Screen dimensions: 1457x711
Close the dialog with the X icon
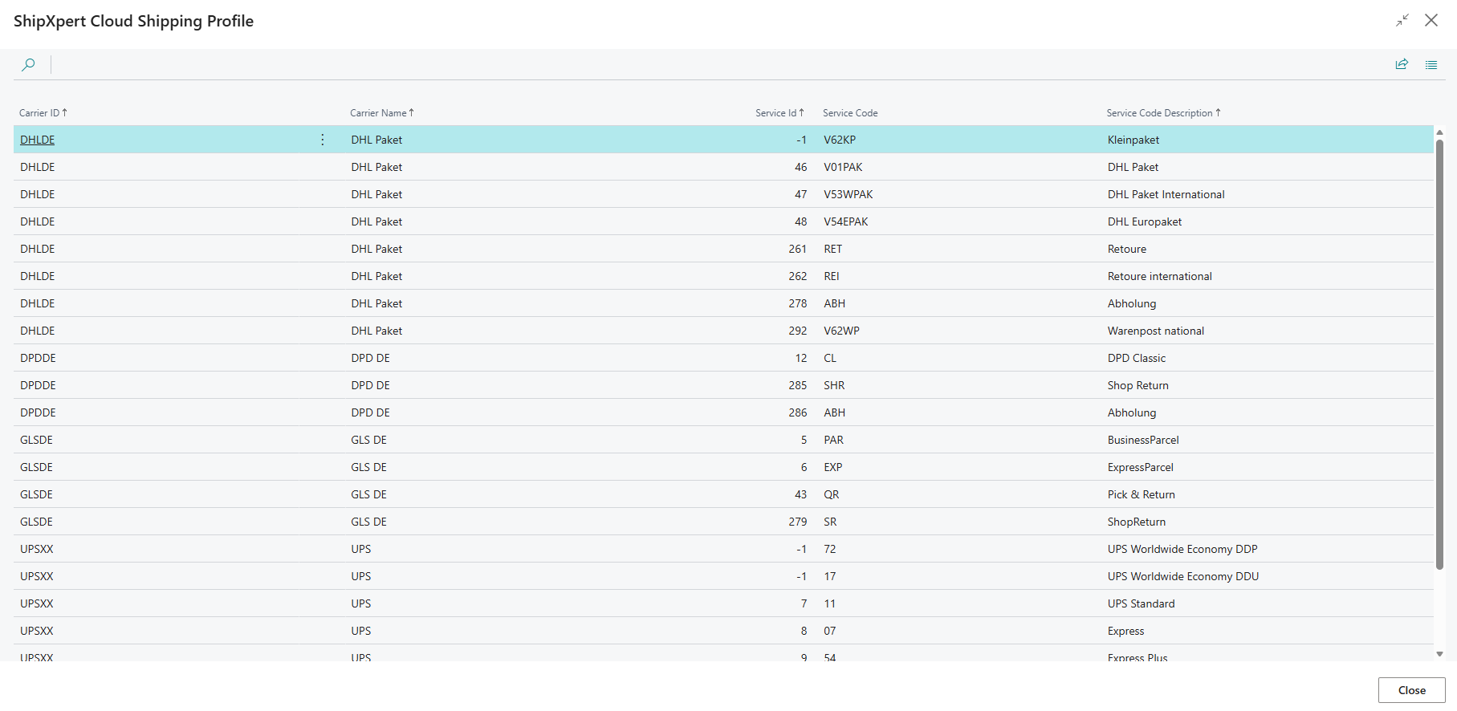[1431, 21]
